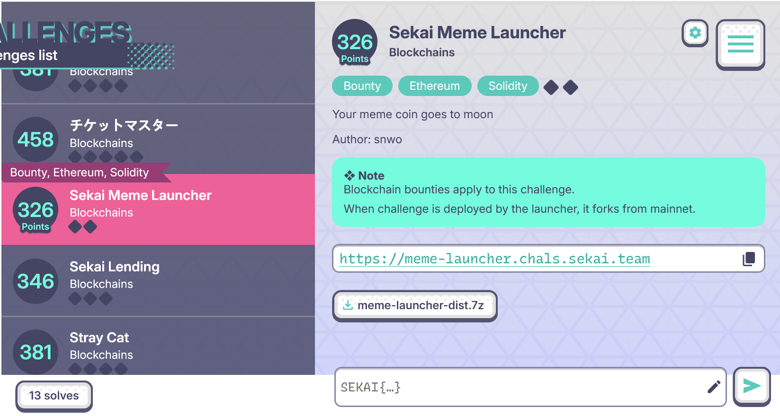Click the settings gear icon
This screenshot has height=416, width=780.
[695, 33]
